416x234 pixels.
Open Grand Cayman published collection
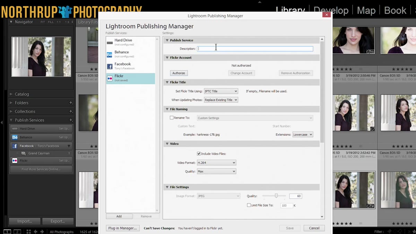pyautogui.click(x=39, y=153)
